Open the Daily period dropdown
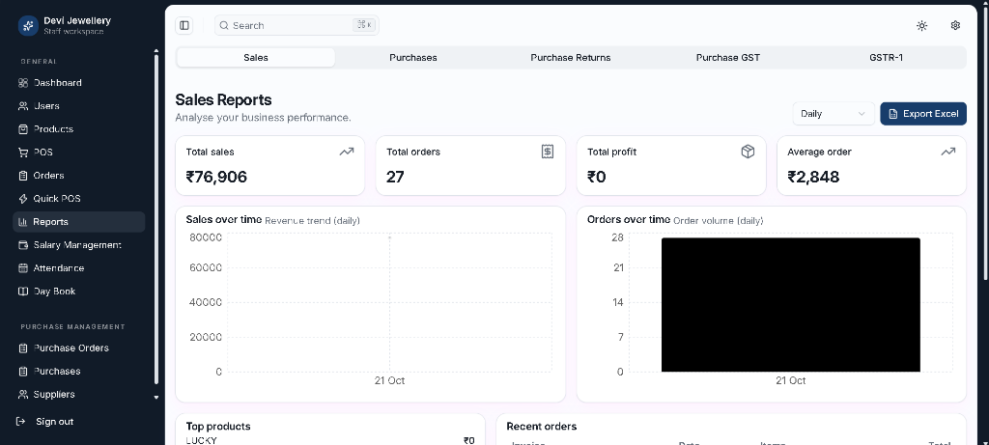The image size is (989, 445). [x=834, y=114]
